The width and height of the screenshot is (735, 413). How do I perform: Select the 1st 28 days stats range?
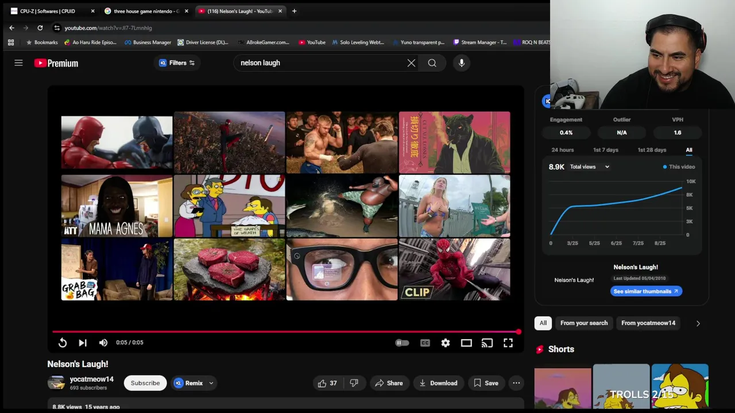(652, 150)
